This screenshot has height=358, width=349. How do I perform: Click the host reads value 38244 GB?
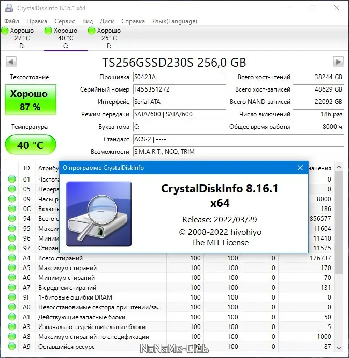[x=318, y=77]
